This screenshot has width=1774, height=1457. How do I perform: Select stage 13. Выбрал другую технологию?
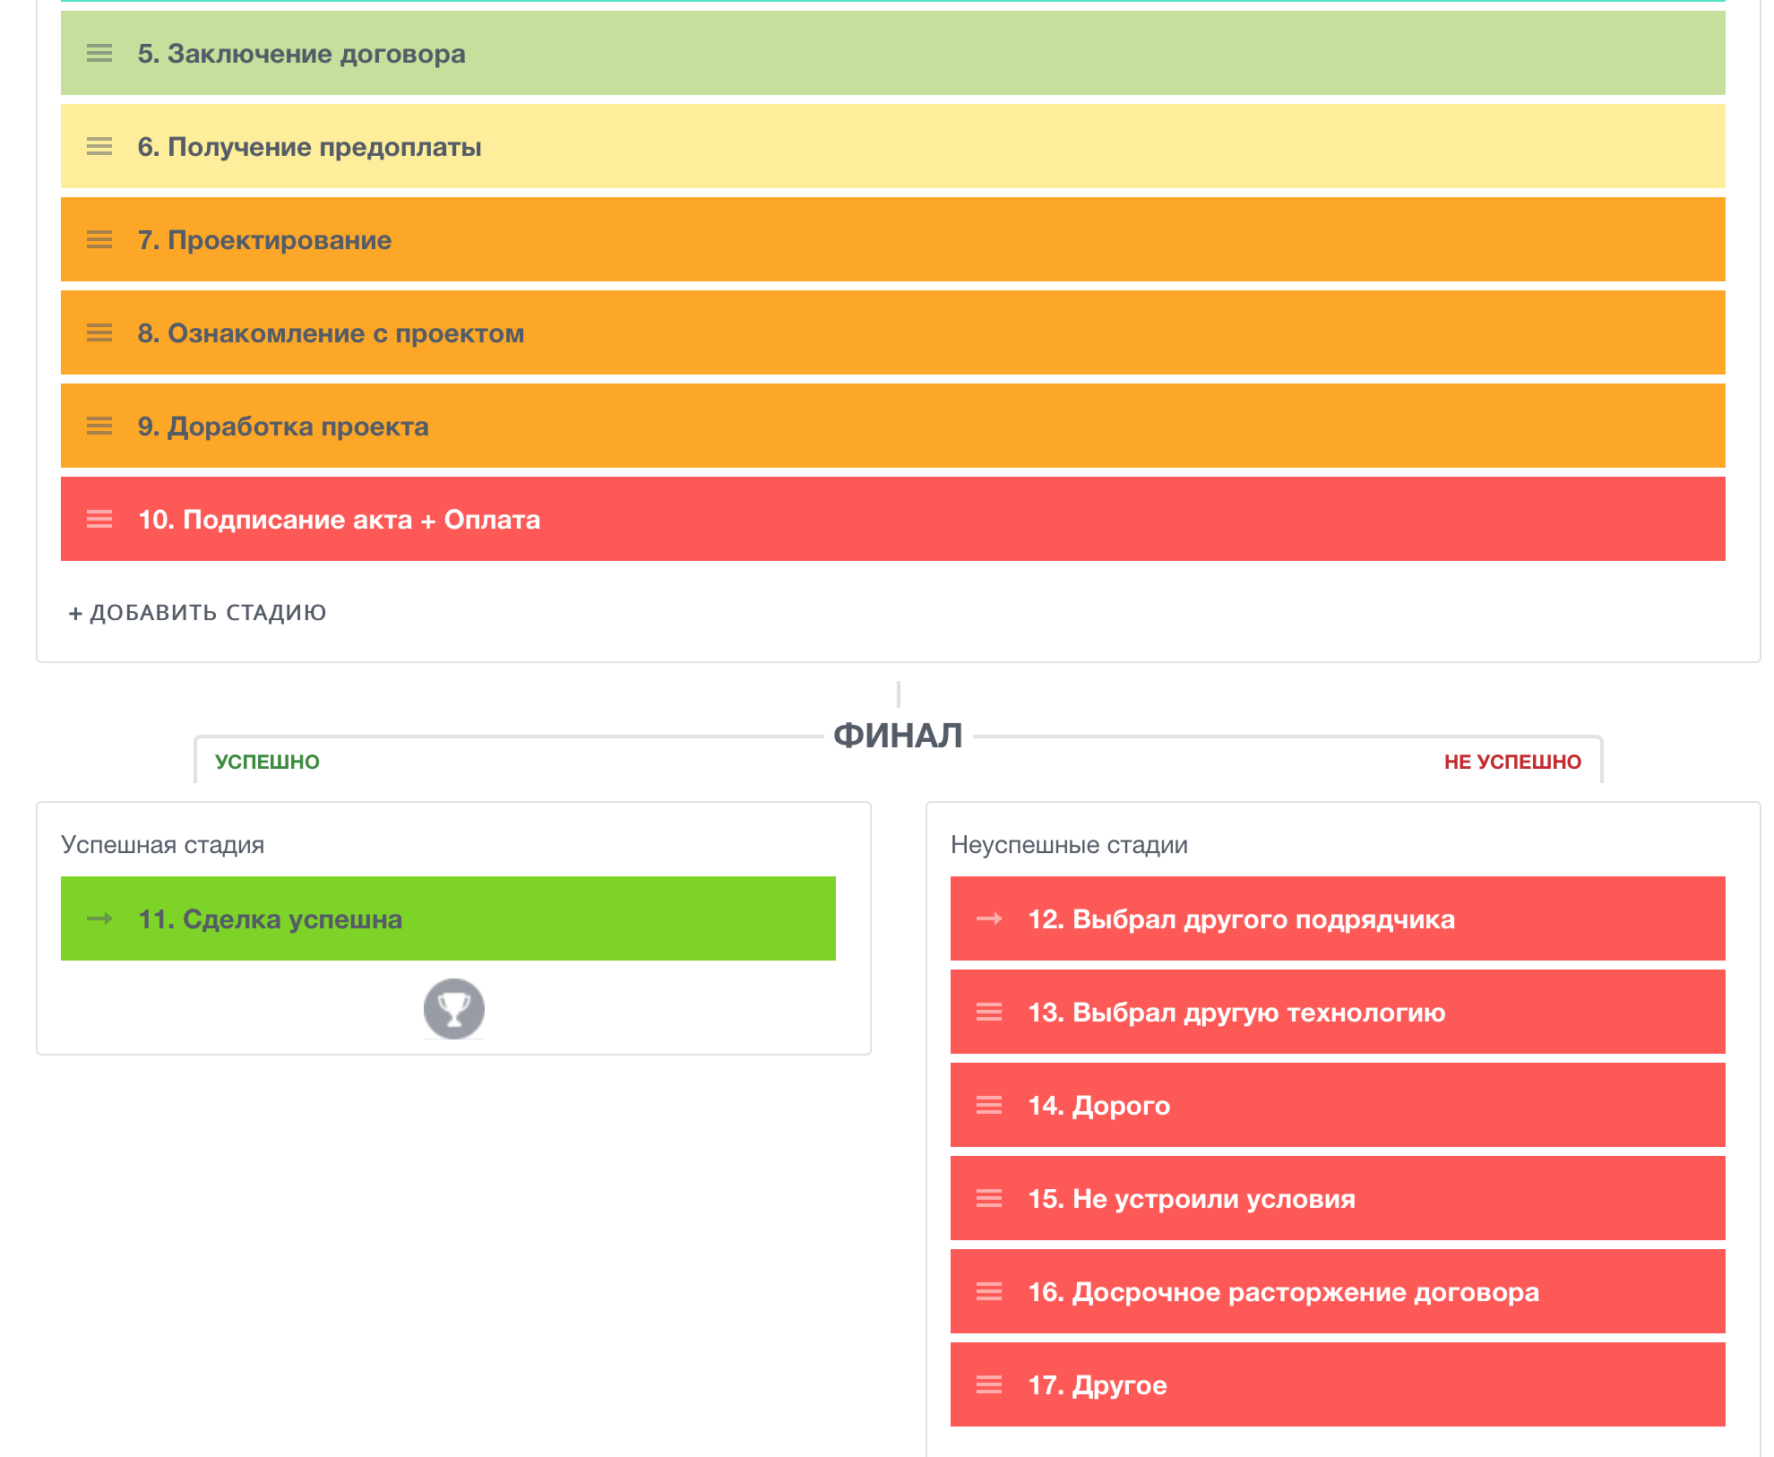click(x=1236, y=1013)
